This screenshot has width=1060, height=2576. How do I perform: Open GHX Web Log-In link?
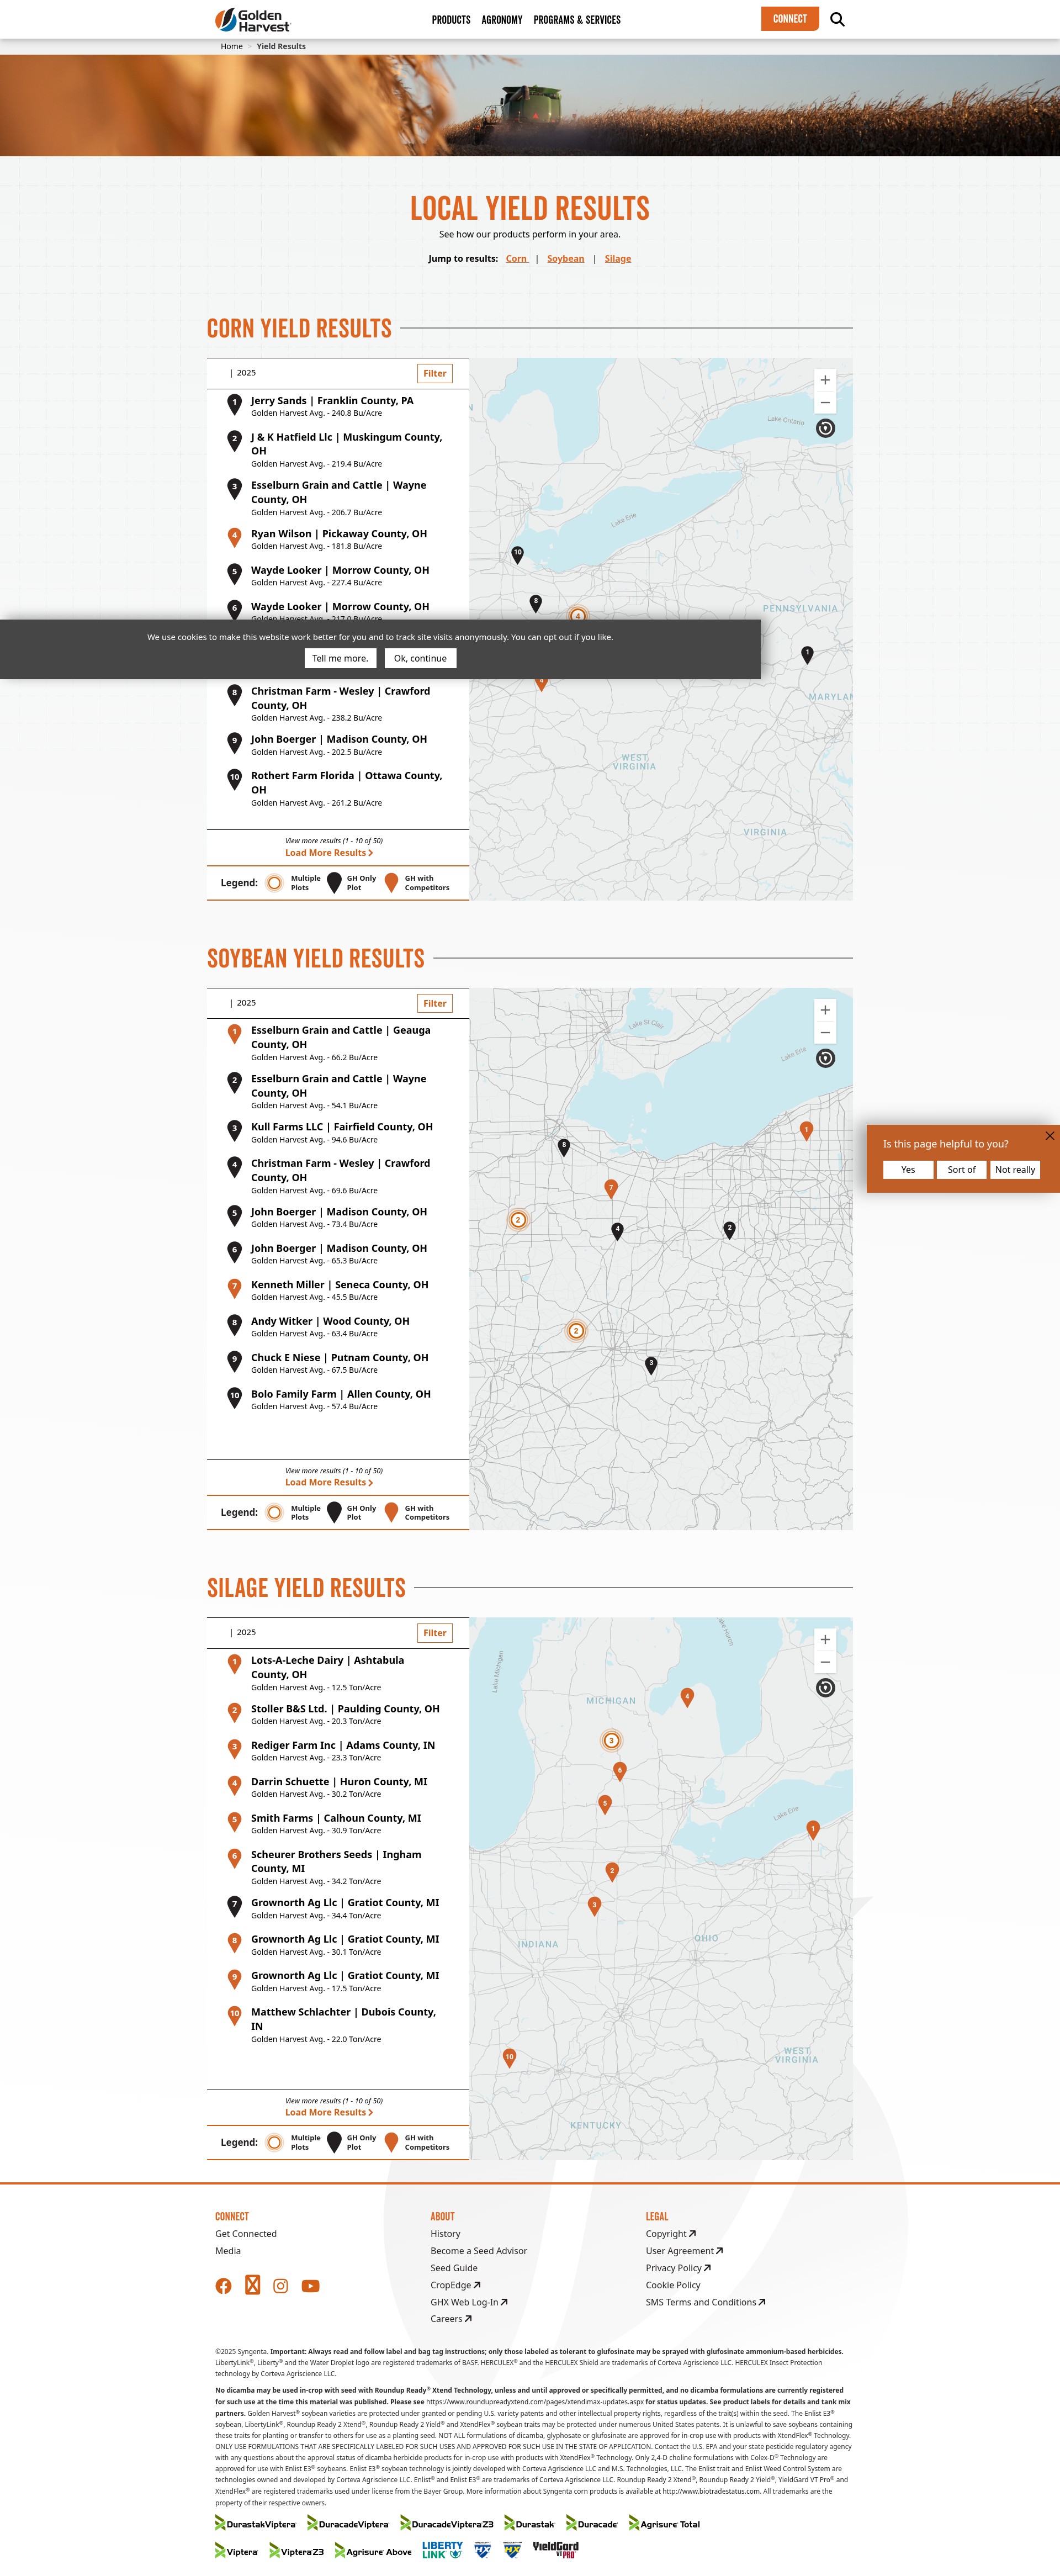[469, 2302]
